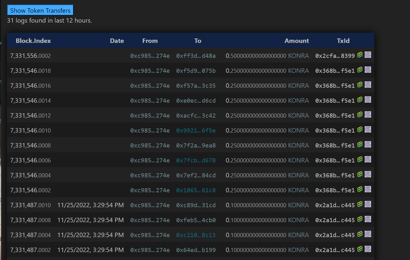Click purple radar icon in row 7,331,546.0012
Screen dimensions: 410x260
coord(368,114)
